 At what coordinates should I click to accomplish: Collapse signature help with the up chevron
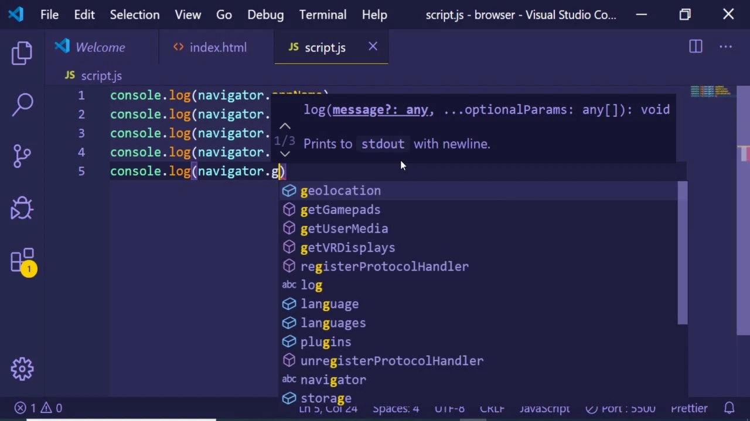285,126
